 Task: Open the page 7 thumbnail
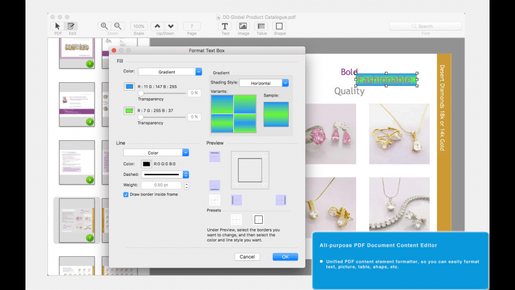click(77, 220)
